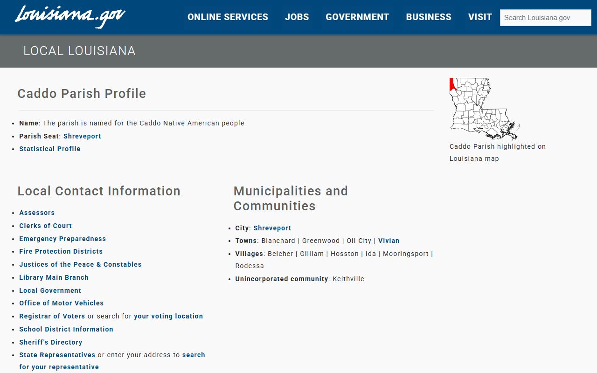This screenshot has height=373, width=597.
Task: Open the Visit menu
Action: [480, 17]
